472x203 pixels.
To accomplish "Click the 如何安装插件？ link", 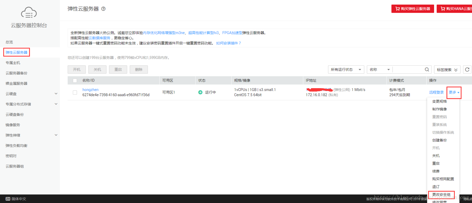I will (229, 43).
